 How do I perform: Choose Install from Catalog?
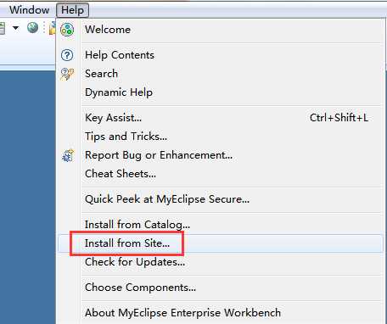(221, 225)
